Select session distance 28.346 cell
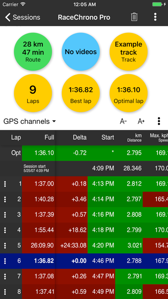Viewport: 168px width, 299px height. coord(129,168)
